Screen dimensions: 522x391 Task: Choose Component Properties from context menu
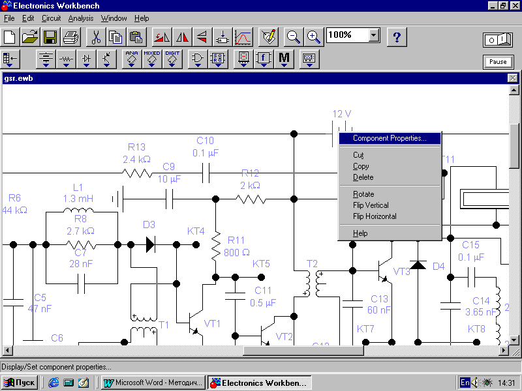pyautogui.click(x=390, y=138)
